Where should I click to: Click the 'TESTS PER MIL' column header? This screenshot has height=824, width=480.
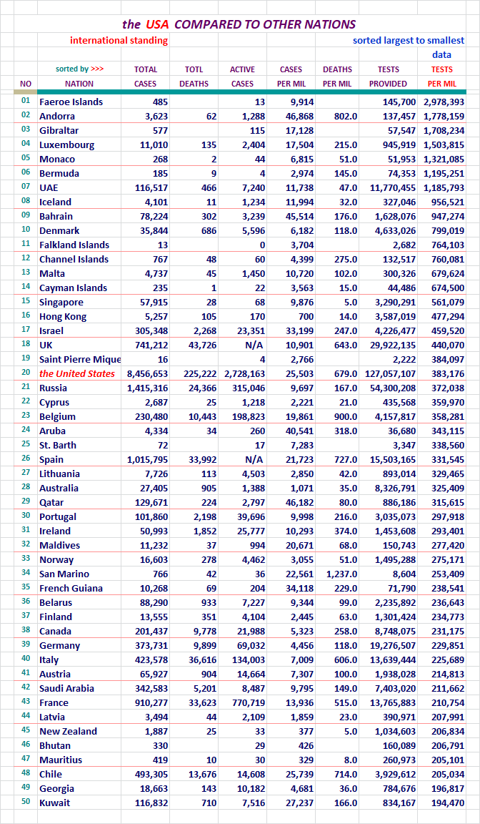tap(441, 77)
